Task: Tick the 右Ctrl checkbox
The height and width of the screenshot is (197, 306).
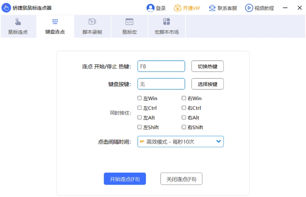Action: tap(184, 108)
